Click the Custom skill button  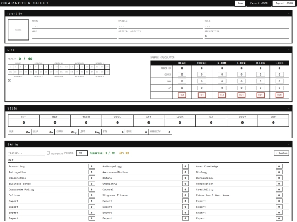click(282, 153)
